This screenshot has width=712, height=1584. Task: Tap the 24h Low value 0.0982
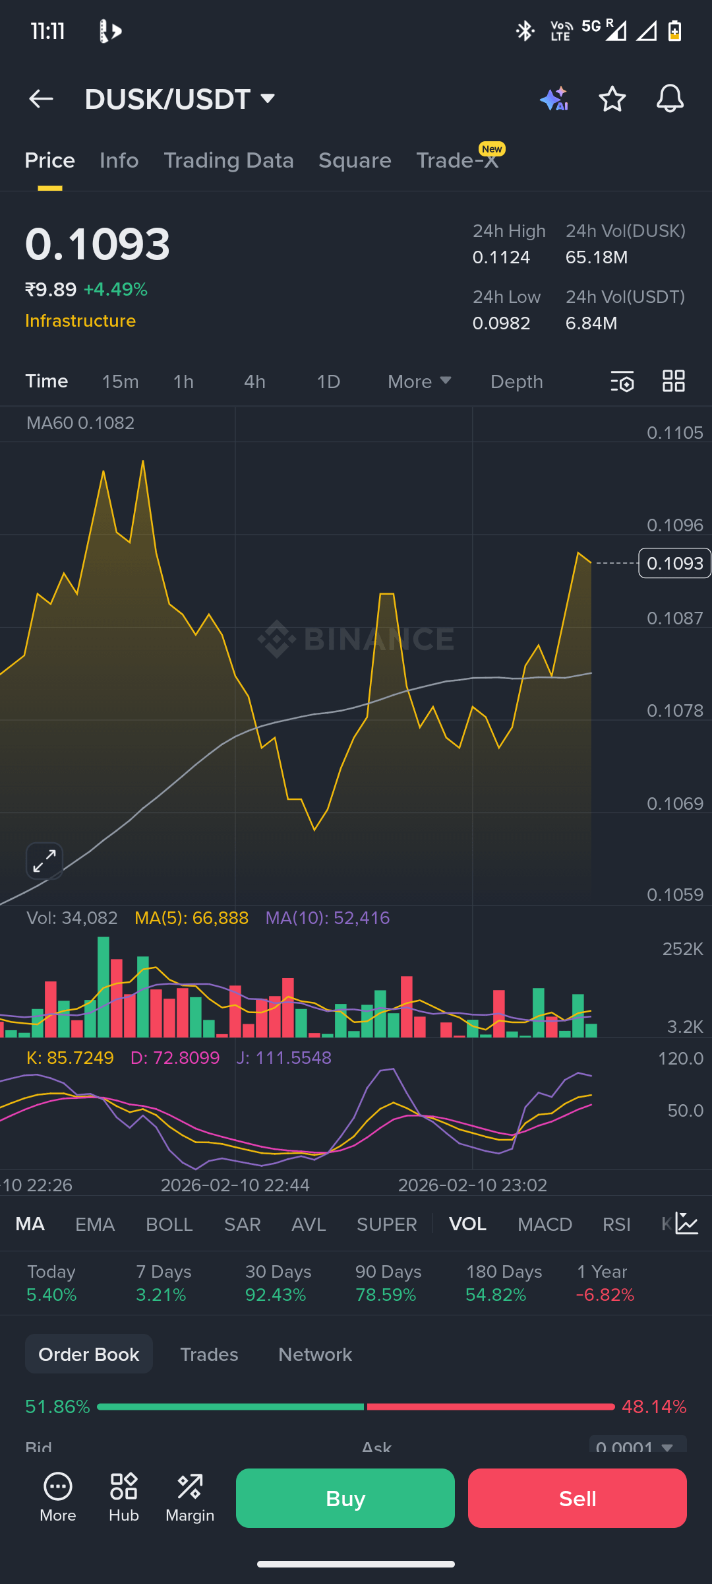[501, 323]
